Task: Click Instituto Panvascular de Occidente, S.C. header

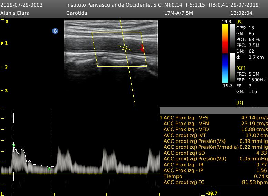Action: pos(115,5)
